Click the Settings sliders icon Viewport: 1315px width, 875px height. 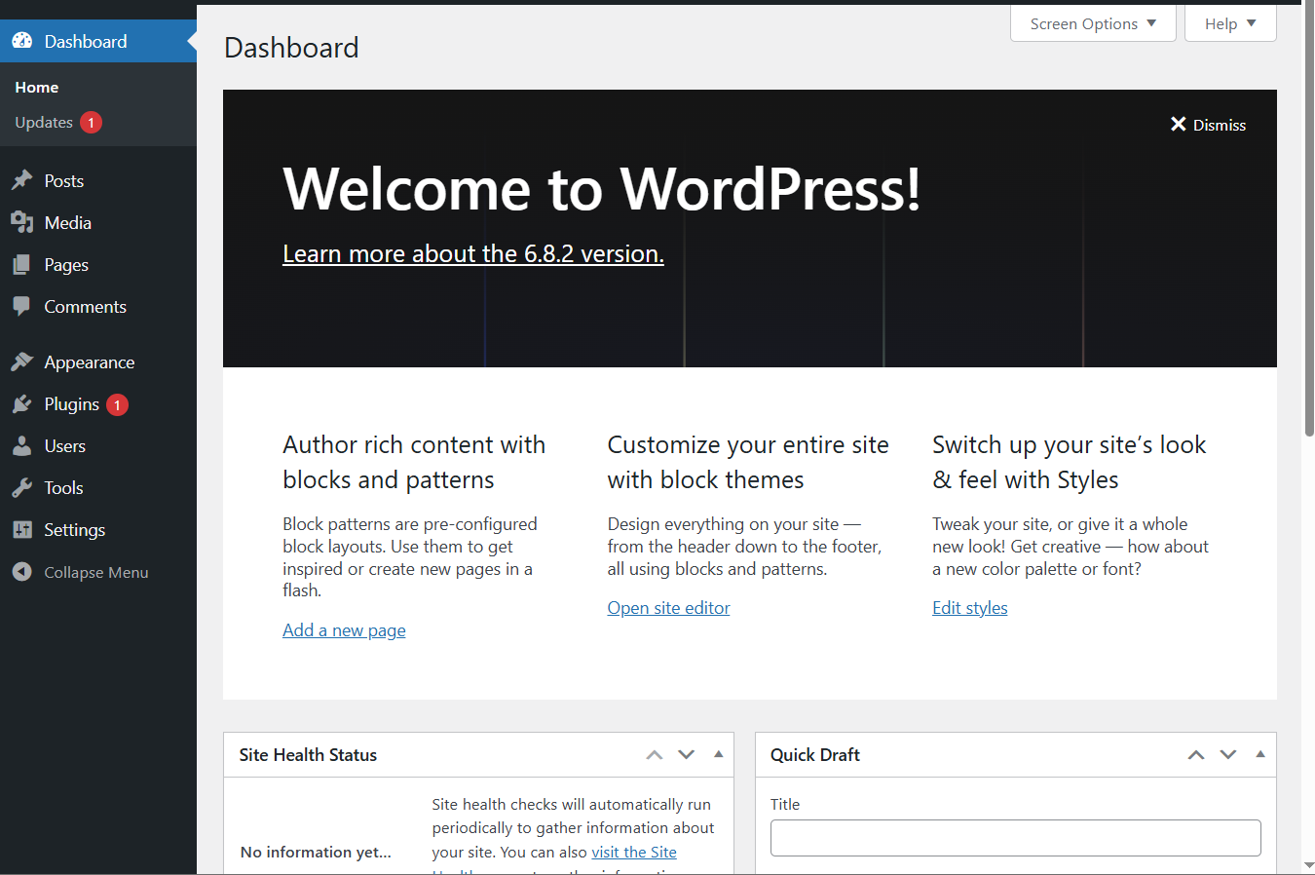click(21, 529)
